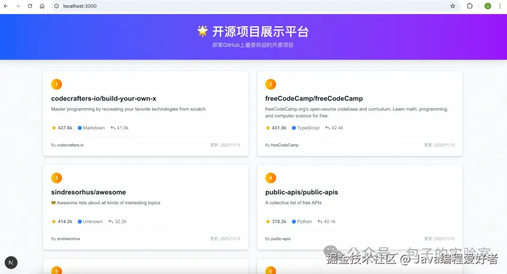The width and height of the screenshot is (507, 274).
Task: Click update date on freeCodeCamp card
Action: 439,145
